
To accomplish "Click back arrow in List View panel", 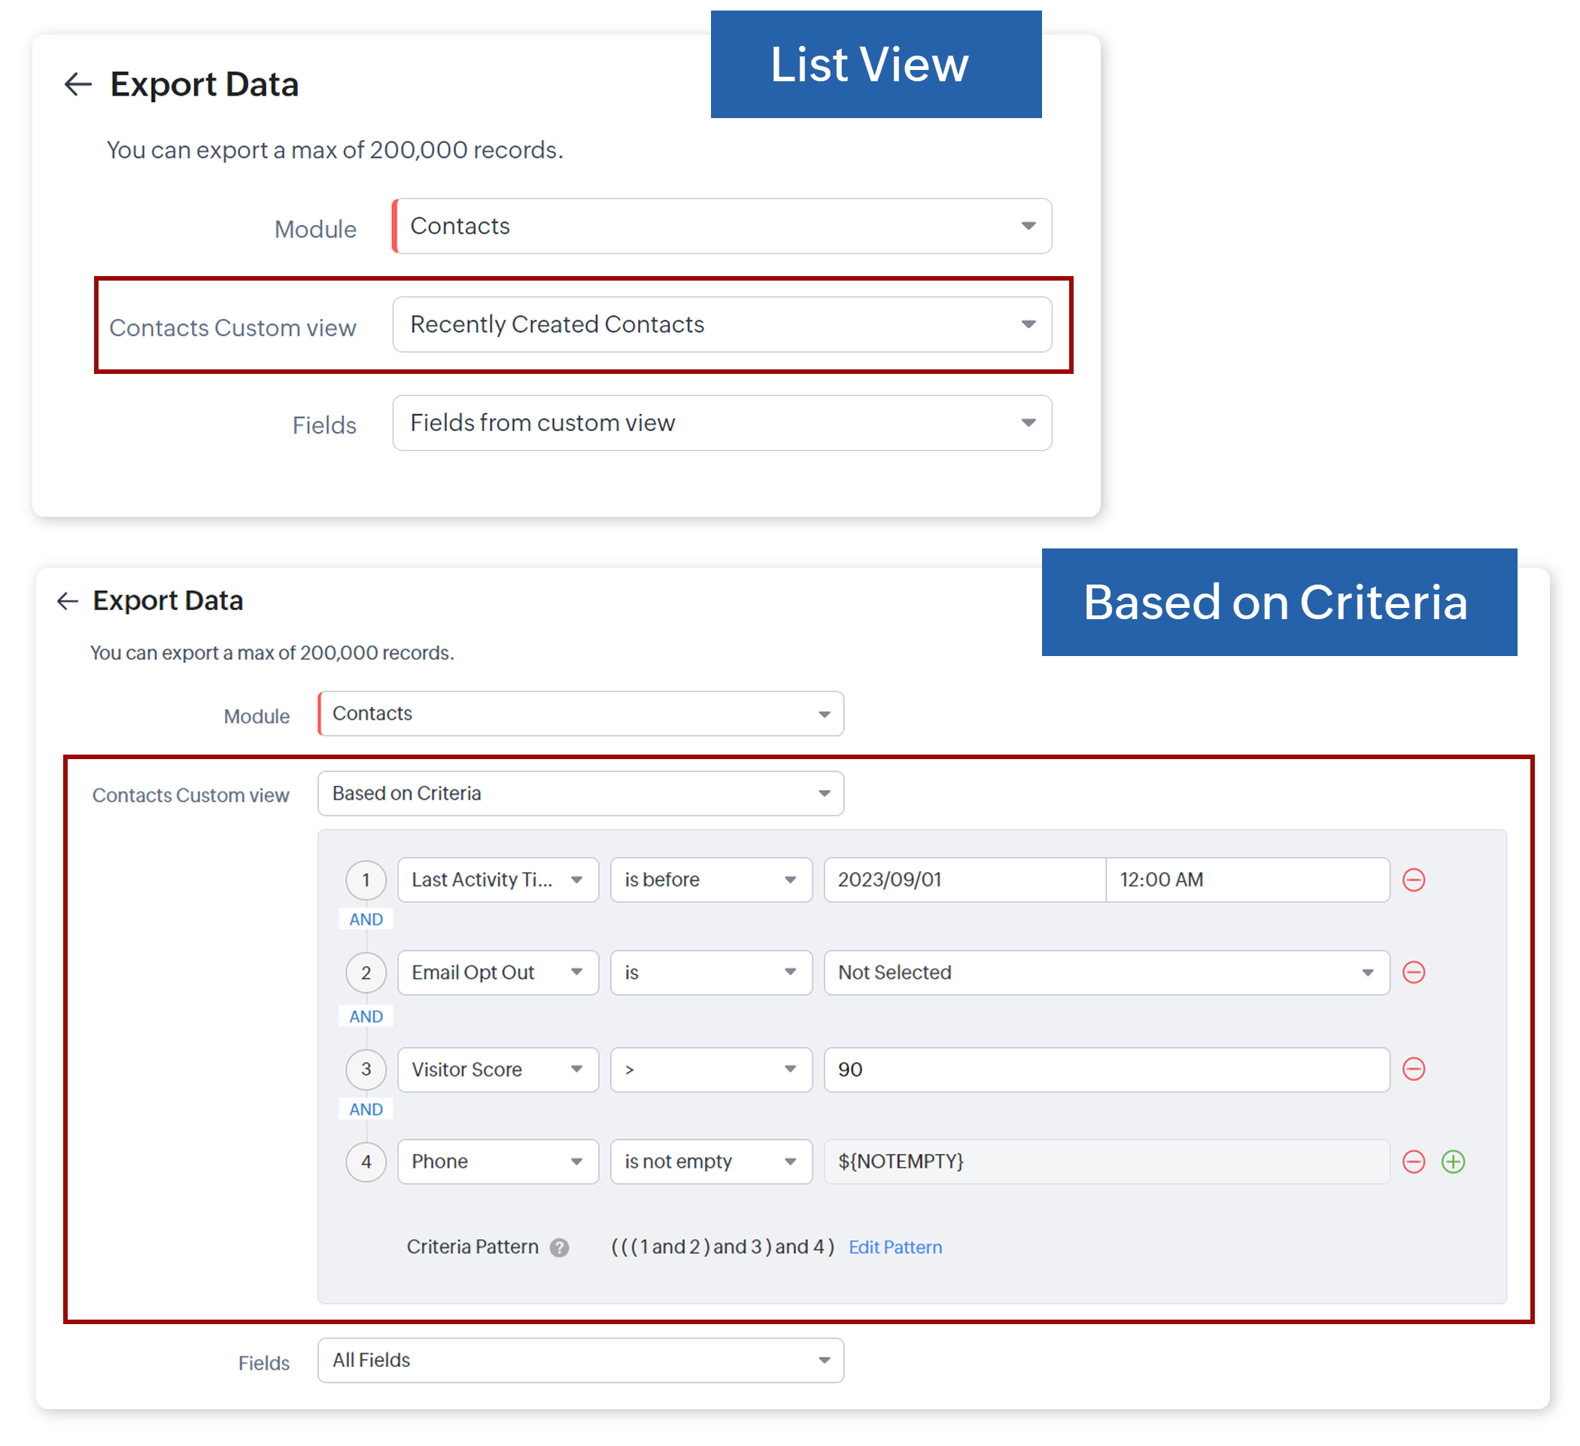I will click(x=77, y=84).
